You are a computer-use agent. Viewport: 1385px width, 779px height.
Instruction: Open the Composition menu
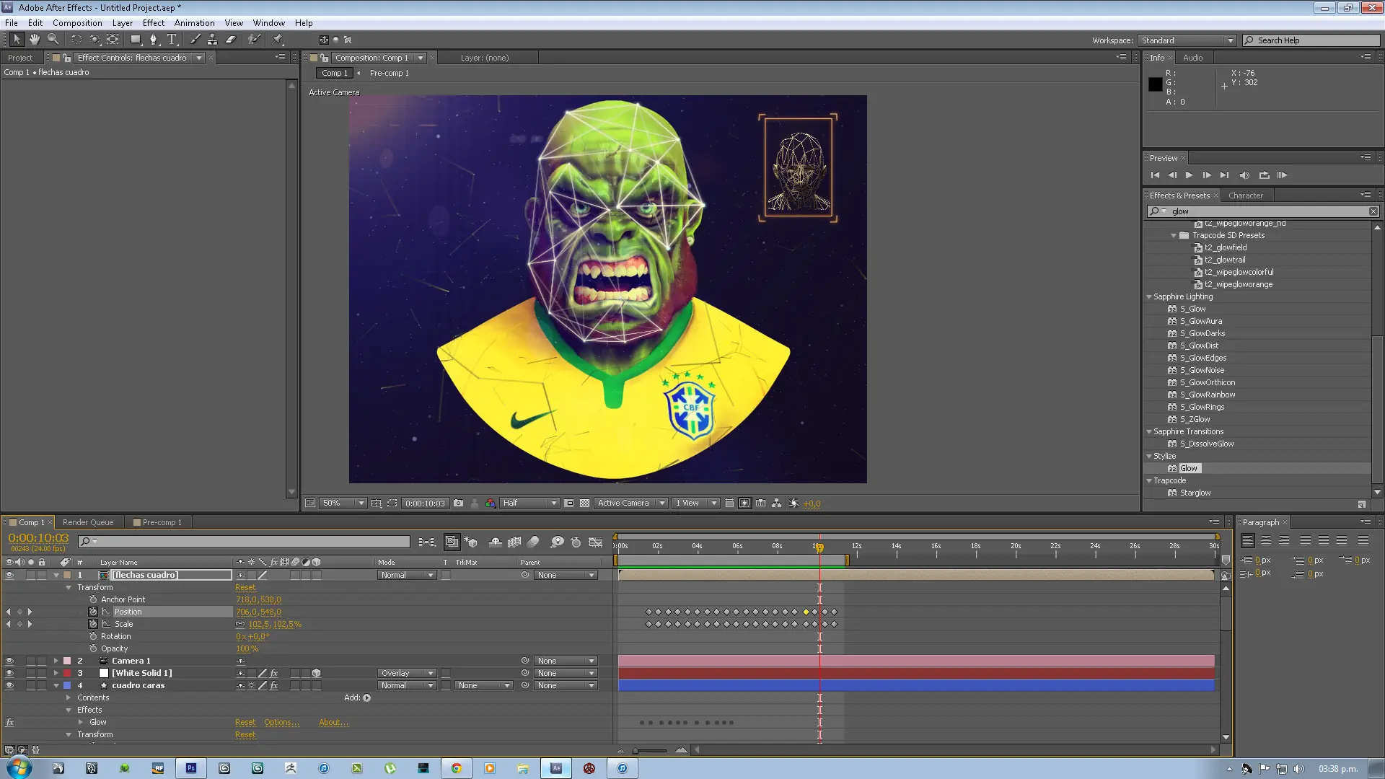coord(77,23)
